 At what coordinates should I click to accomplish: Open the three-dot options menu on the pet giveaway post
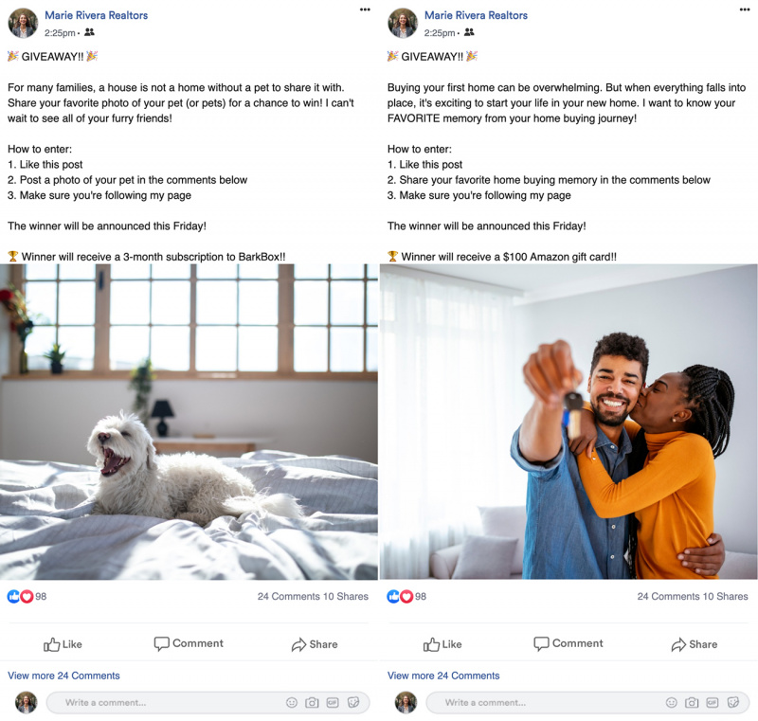tap(365, 9)
